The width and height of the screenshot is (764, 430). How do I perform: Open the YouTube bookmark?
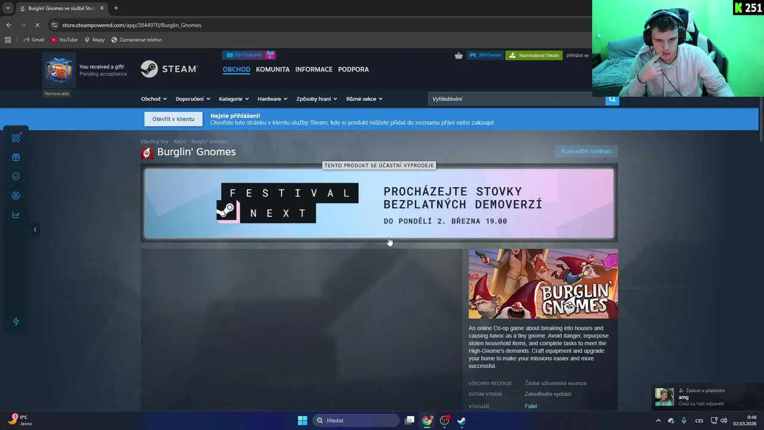pyautogui.click(x=64, y=40)
